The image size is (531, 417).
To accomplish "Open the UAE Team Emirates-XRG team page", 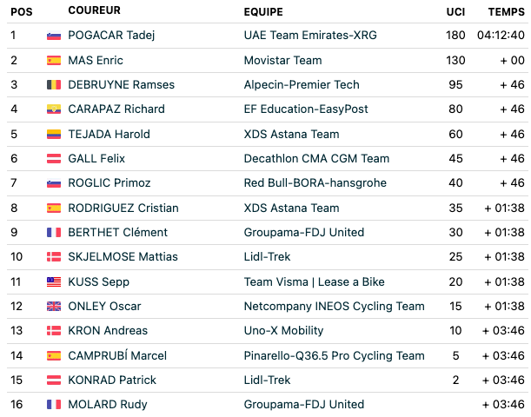I will tap(310, 36).
